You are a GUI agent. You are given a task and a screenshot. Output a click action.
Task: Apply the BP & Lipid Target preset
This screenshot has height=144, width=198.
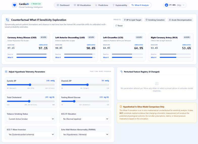tap(133, 20)
